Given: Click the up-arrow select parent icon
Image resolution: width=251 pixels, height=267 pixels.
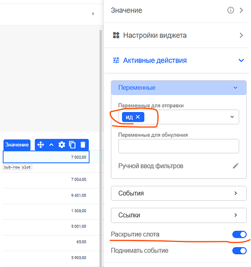Looking at the screenshot, I should [51, 145].
